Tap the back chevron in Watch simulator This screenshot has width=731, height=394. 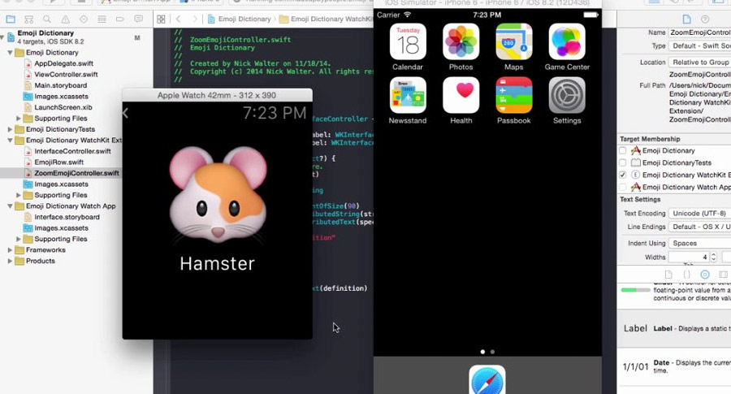click(125, 113)
